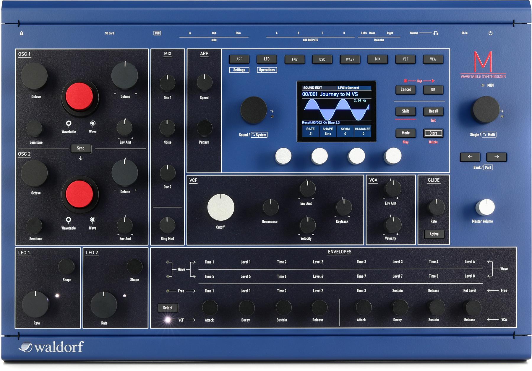Click the Cancel button
Image resolution: width=532 pixels, height=371 pixels.
pyautogui.click(x=406, y=90)
